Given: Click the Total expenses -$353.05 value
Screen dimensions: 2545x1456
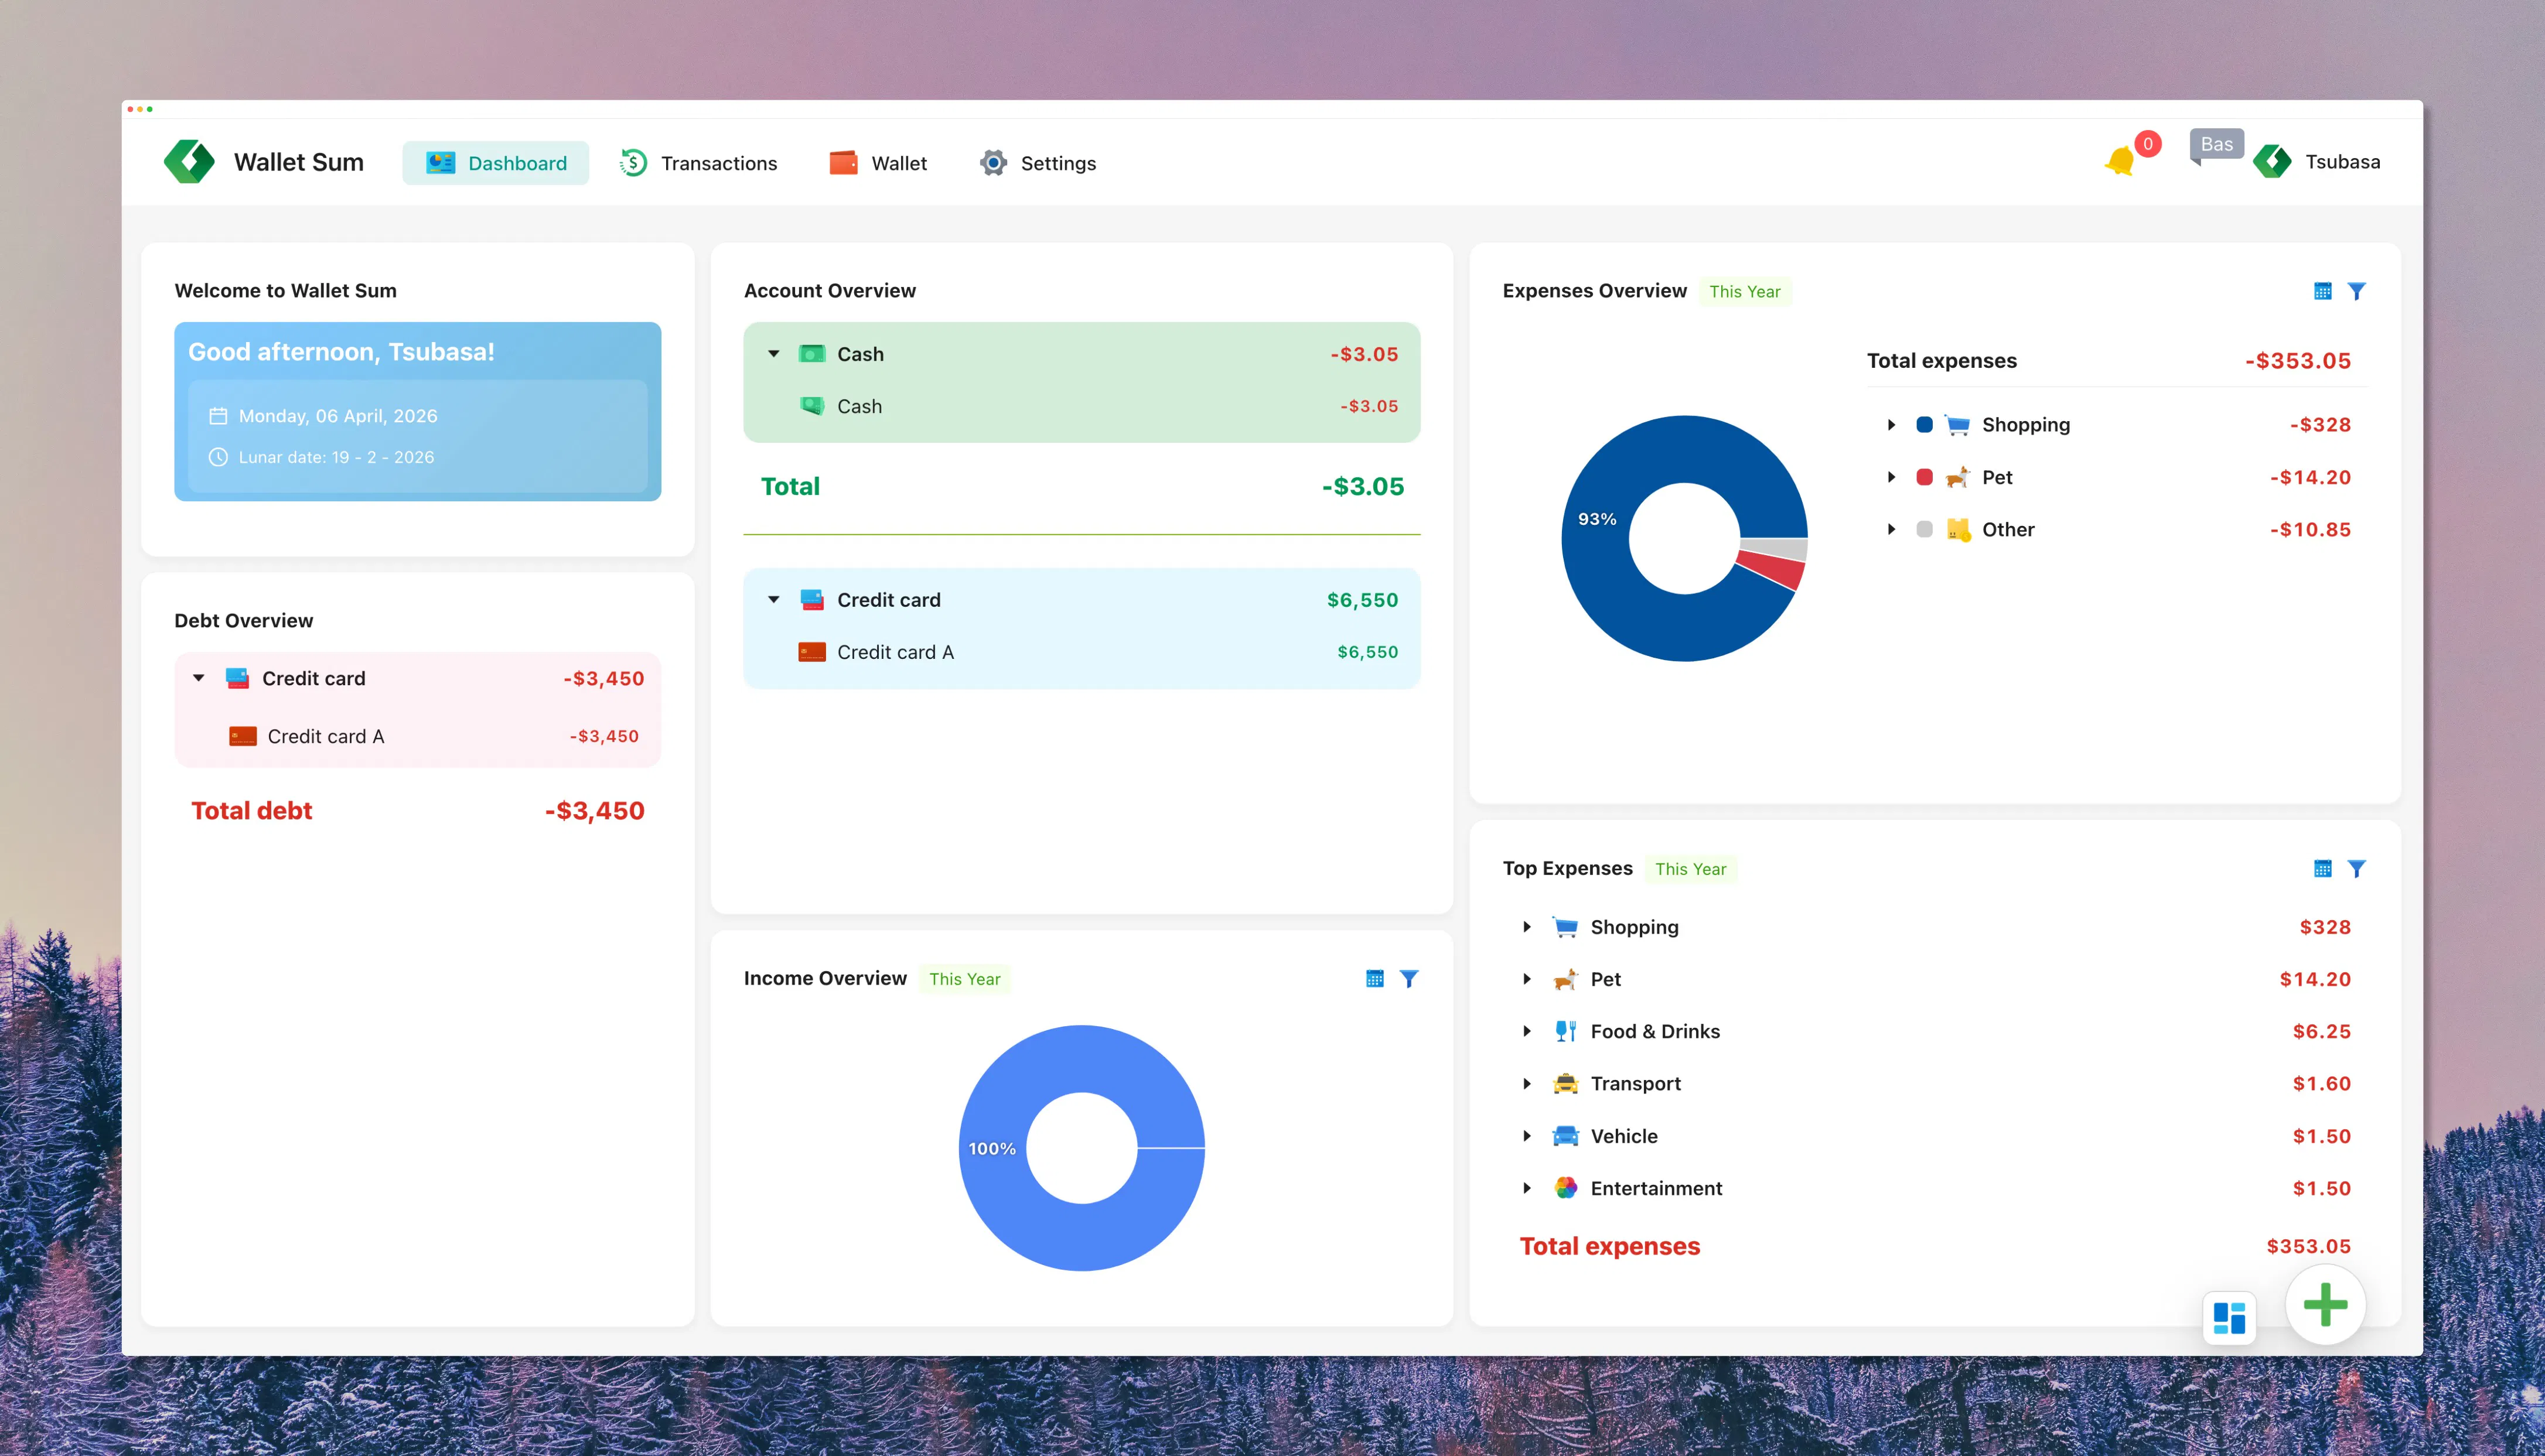Looking at the screenshot, I should [2297, 361].
